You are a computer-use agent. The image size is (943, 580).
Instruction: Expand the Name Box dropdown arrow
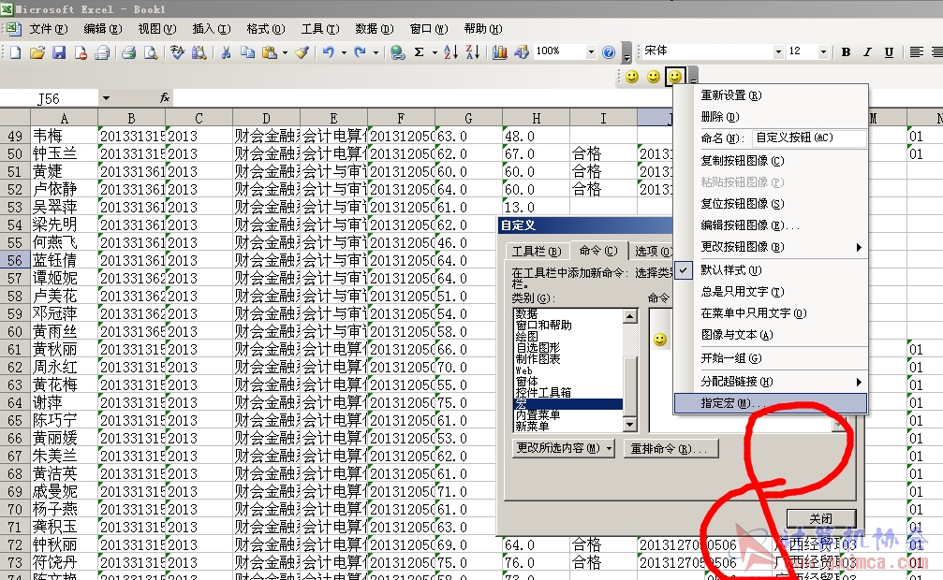[106, 98]
